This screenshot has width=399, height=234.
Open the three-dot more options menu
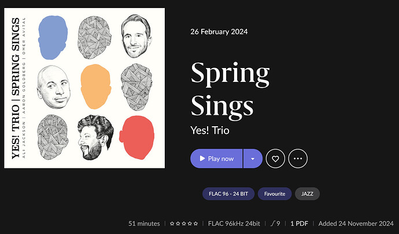click(298, 158)
